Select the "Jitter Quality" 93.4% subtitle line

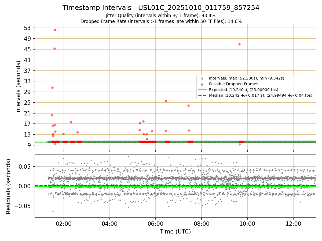[x=161, y=16]
